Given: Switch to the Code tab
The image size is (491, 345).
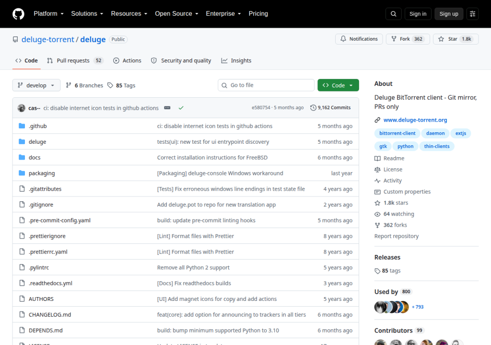Looking at the screenshot, I should click(x=27, y=60).
